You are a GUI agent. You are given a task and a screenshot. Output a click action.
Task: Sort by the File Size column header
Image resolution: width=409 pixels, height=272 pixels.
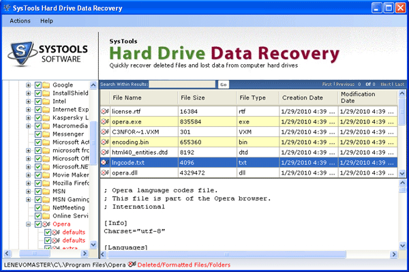tap(207, 97)
